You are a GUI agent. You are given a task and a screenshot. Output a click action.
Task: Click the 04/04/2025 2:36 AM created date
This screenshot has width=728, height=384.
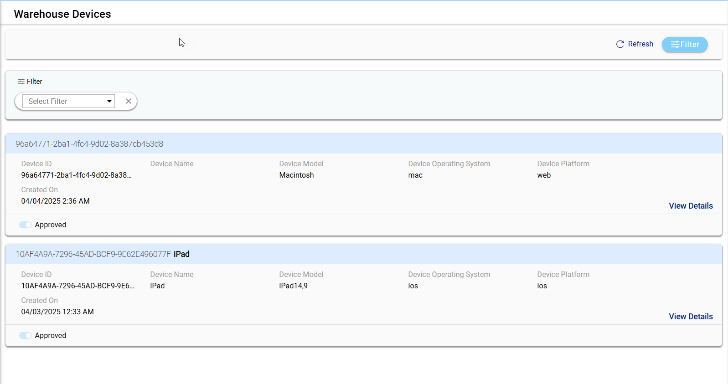coord(55,201)
